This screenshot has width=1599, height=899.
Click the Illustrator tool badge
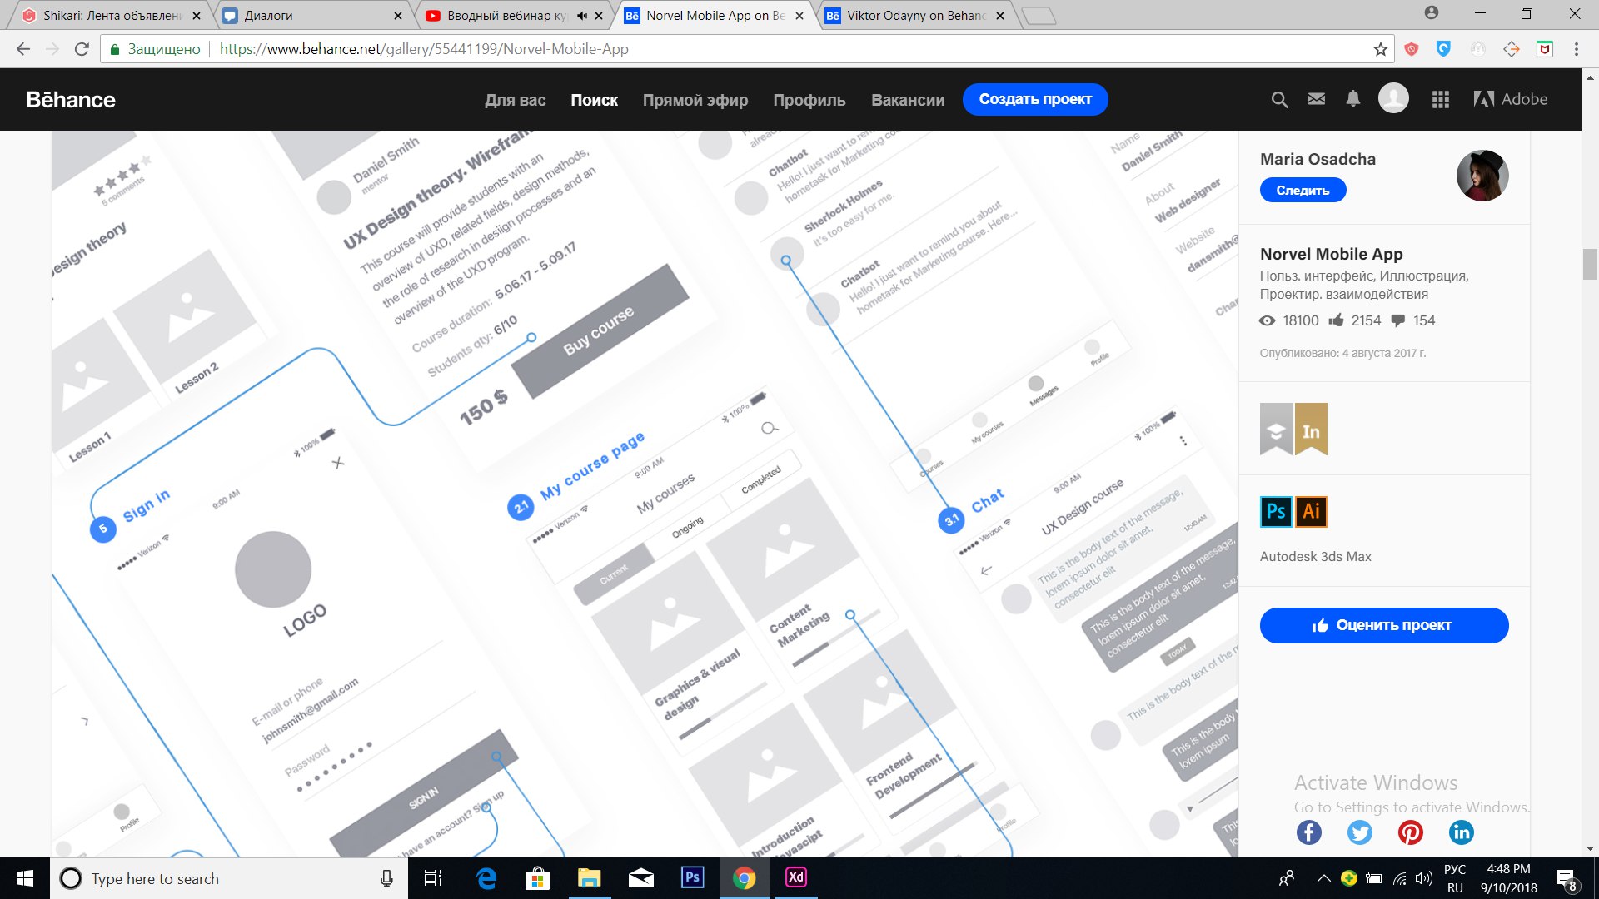pyautogui.click(x=1311, y=511)
